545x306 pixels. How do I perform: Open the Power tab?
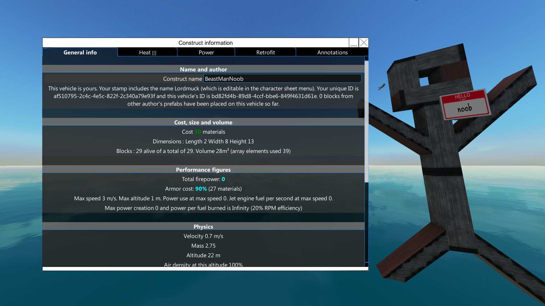pos(206,52)
